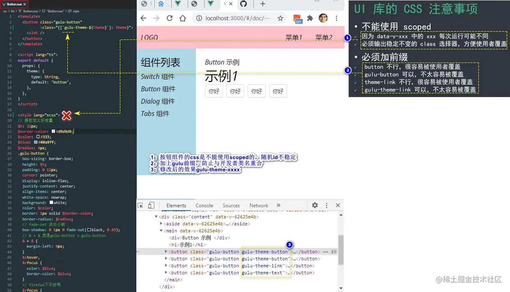
Task: Open the Switch 组件 sidebar link
Action: click(158, 76)
